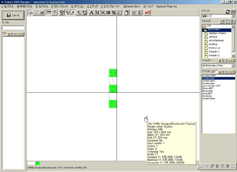Select the 3D view toolbar icon
Screen dimensions: 237x172
[x=42, y=13]
